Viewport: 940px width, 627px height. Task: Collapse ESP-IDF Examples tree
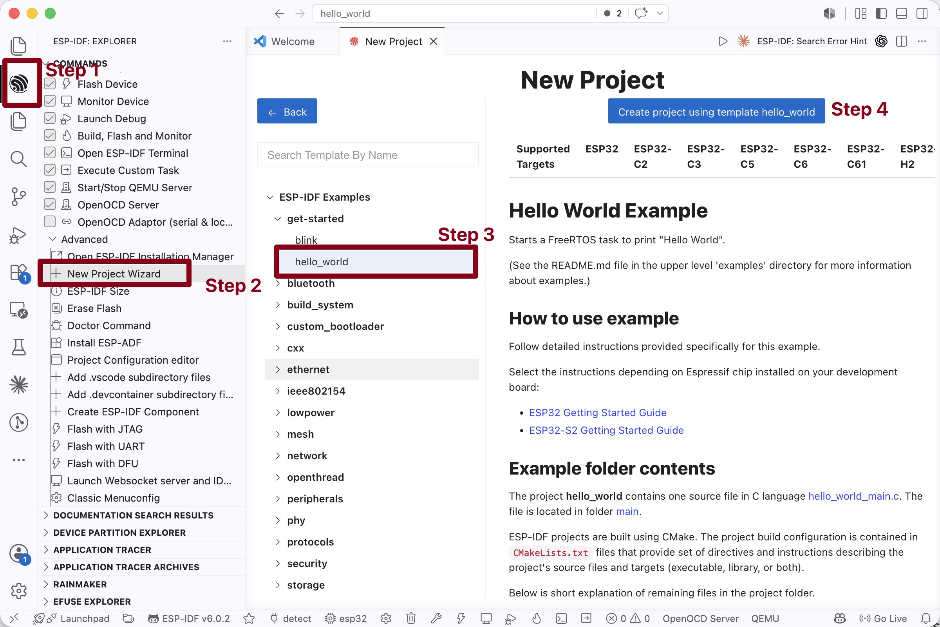point(270,197)
